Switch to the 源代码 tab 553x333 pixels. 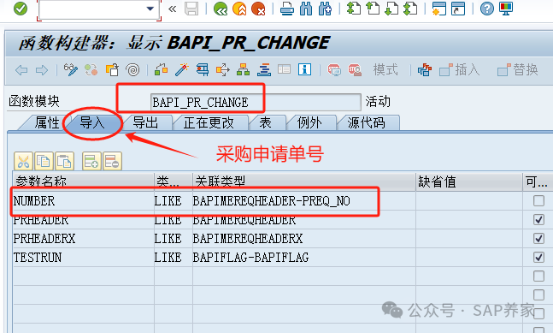[x=366, y=123]
